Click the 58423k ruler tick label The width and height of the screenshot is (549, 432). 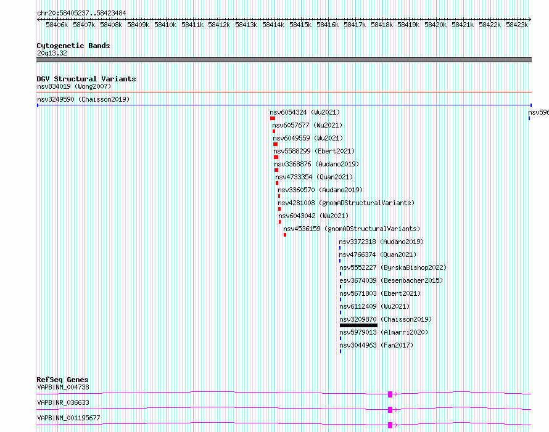tap(517, 25)
